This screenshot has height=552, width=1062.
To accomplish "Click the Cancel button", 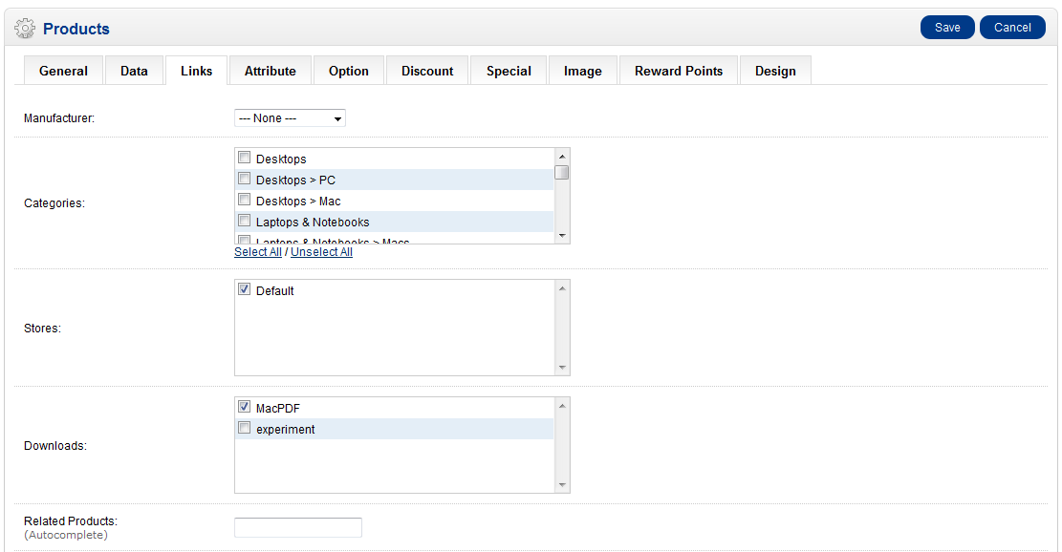I will (1011, 28).
